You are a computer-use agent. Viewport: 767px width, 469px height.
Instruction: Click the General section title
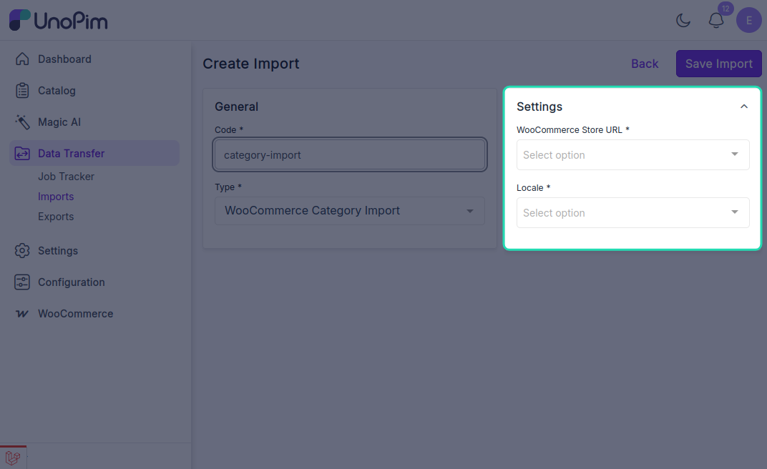point(236,107)
